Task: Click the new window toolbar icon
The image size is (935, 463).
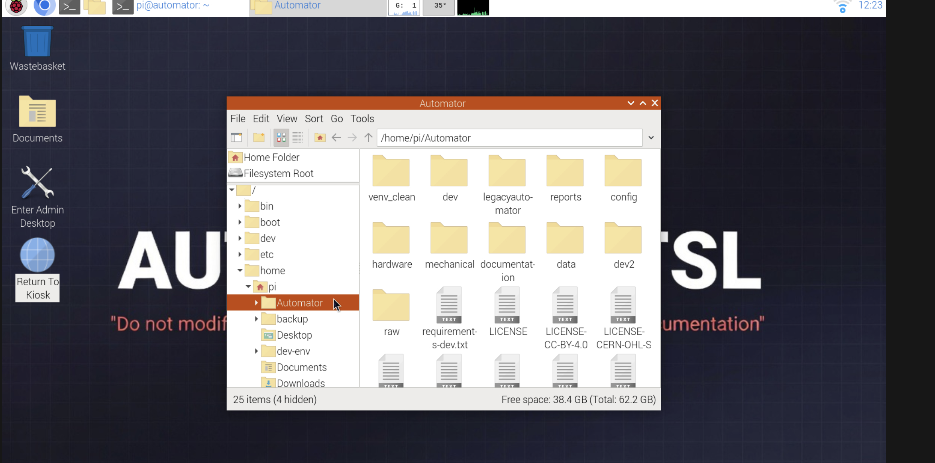Action: [236, 137]
